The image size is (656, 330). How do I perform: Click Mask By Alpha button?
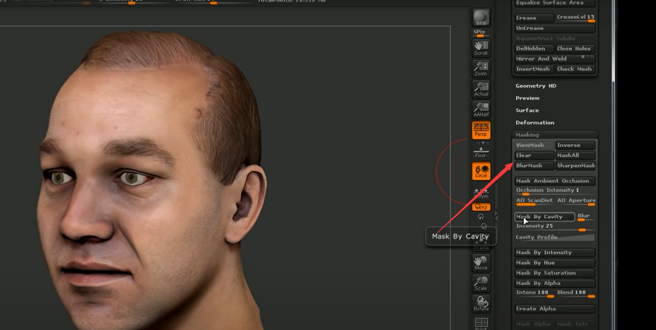tap(555, 283)
